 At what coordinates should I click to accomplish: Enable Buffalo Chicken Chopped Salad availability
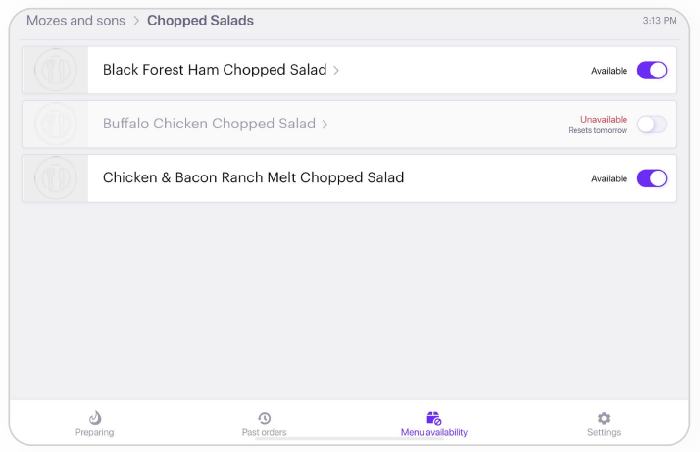[x=652, y=125]
